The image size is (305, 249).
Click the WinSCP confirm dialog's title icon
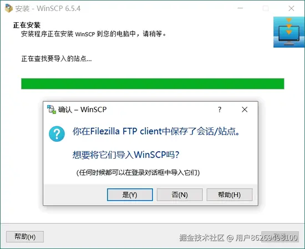52,110
